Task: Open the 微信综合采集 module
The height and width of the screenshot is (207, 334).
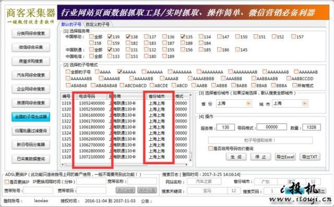Action: coord(31,47)
